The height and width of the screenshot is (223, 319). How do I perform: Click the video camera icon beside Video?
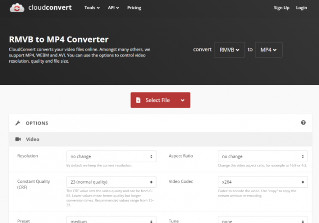click(18, 139)
